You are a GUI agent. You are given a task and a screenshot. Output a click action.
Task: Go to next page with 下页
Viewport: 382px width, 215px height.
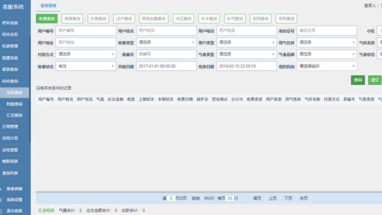288,198
